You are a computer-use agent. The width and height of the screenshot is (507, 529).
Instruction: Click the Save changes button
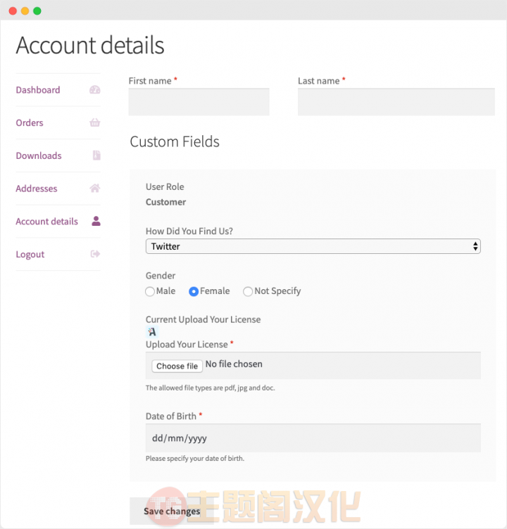172,511
